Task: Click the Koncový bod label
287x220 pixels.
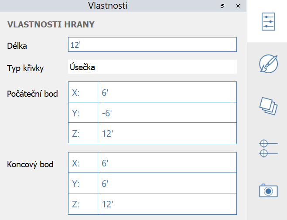Action: (x=31, y=164)
